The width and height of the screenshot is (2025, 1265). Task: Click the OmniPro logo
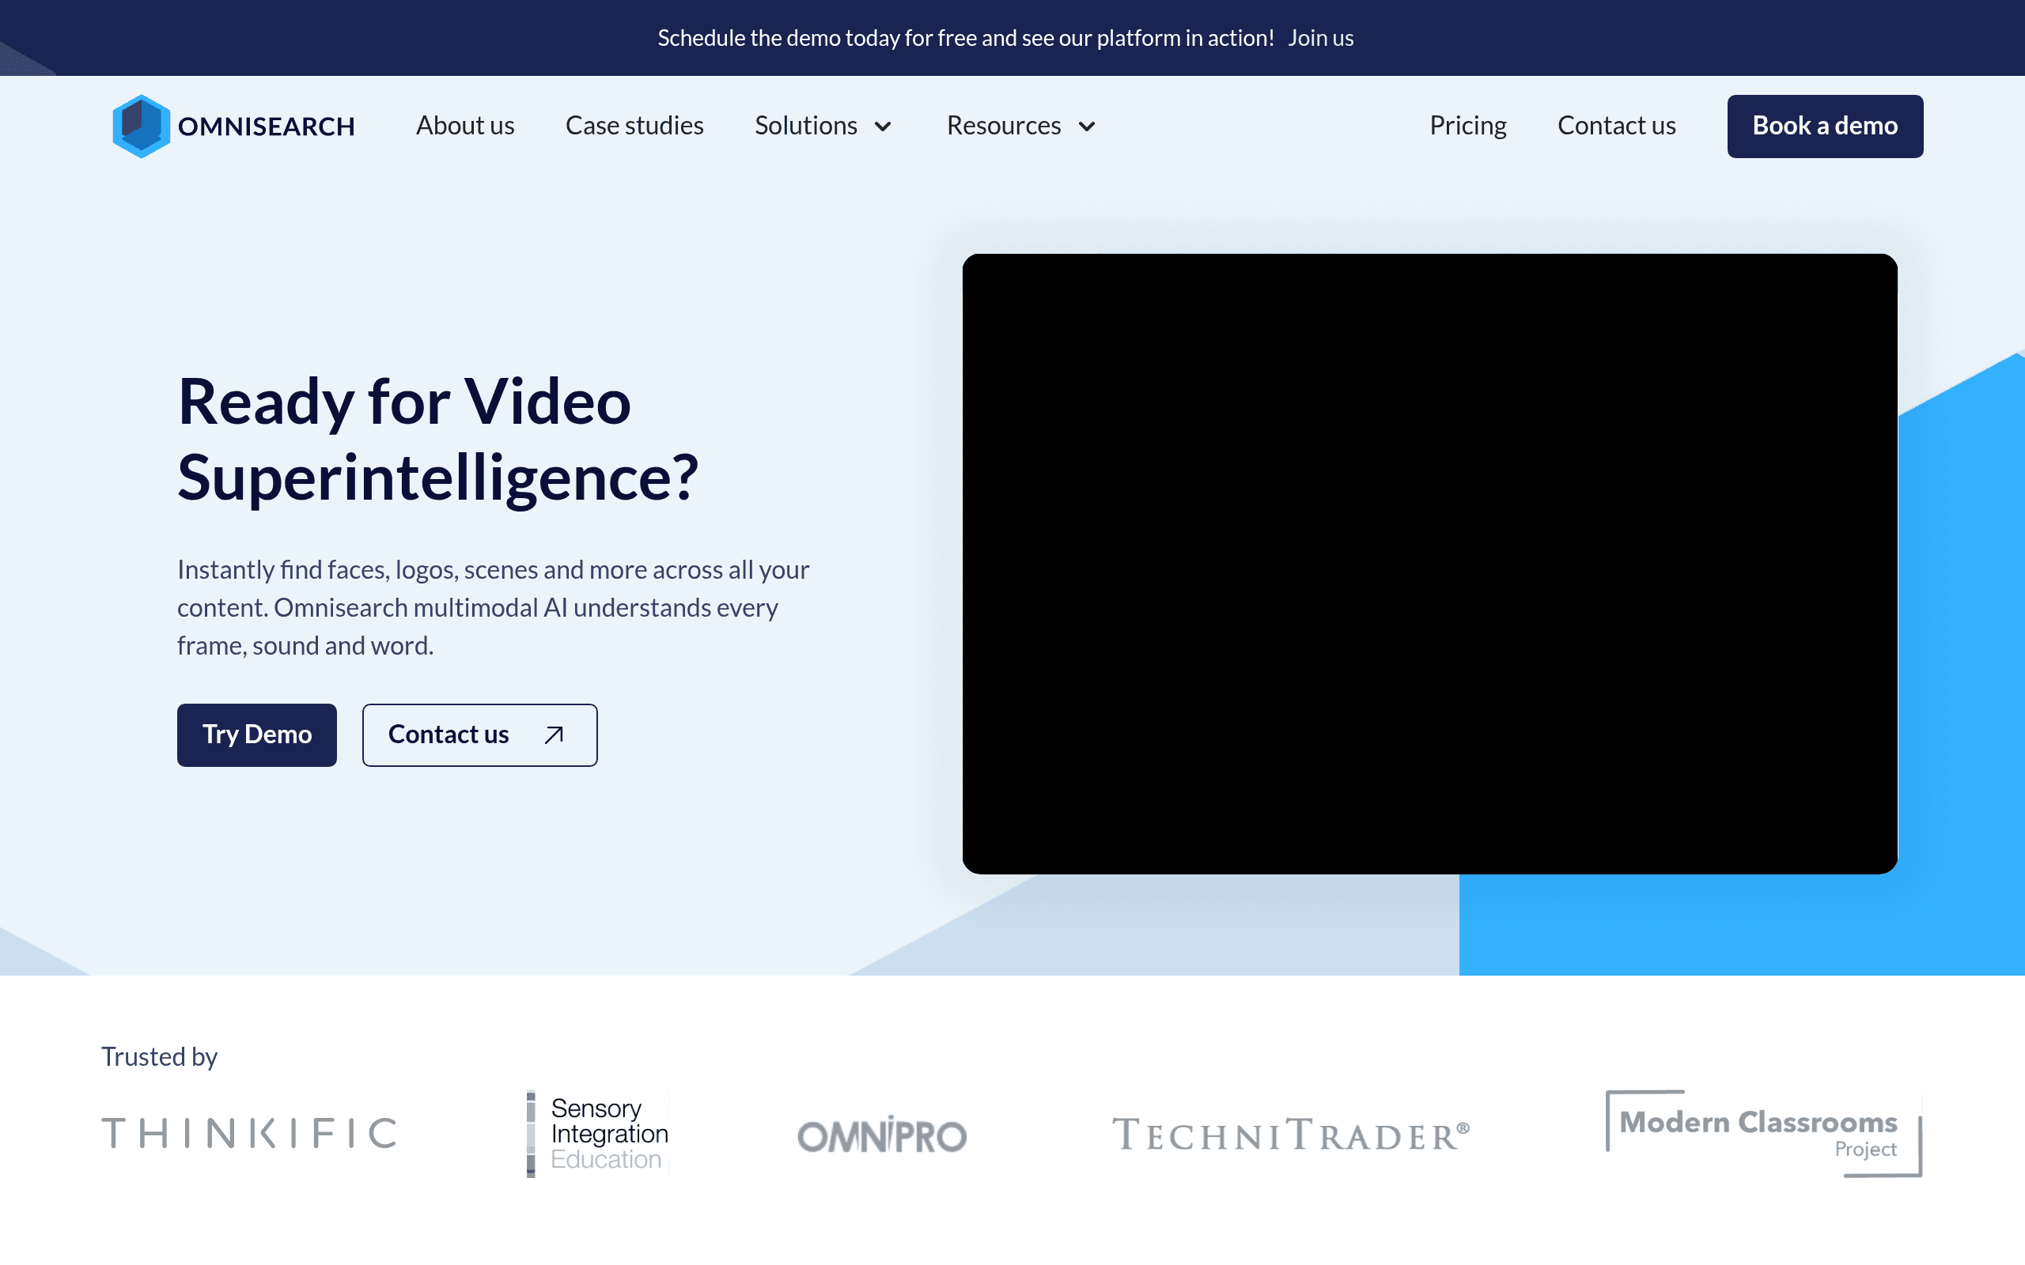pos(882,1135)
